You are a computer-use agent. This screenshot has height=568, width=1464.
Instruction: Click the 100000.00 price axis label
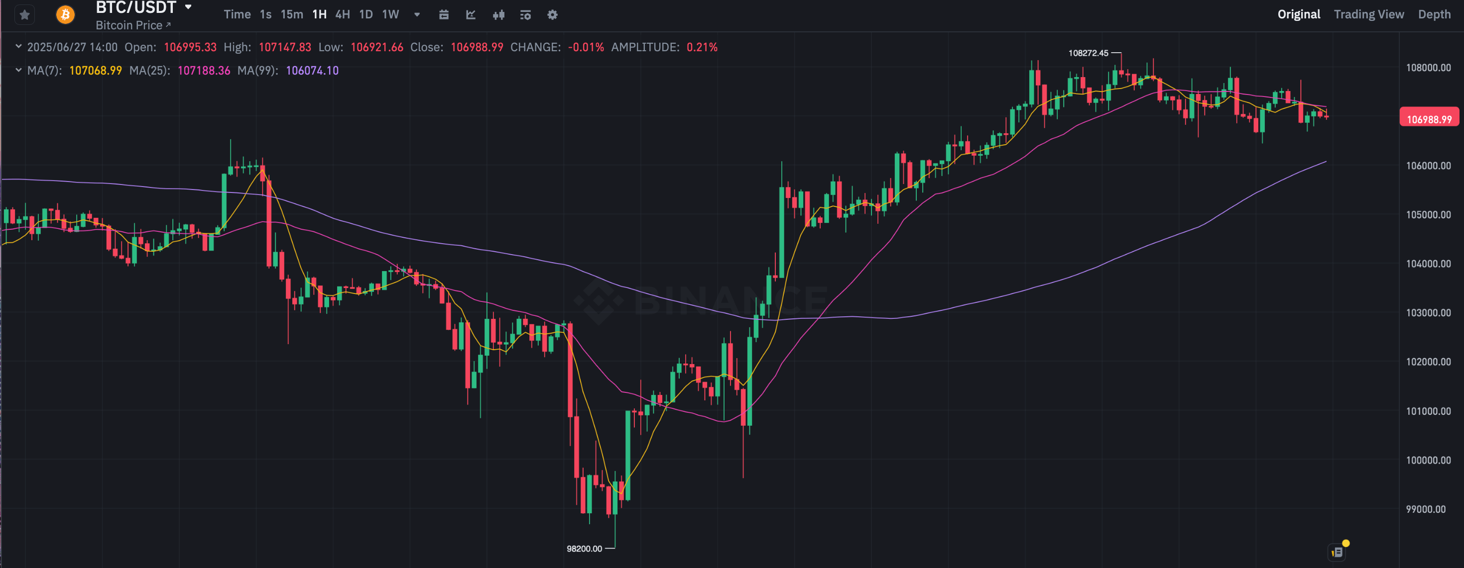[1428, 460]
